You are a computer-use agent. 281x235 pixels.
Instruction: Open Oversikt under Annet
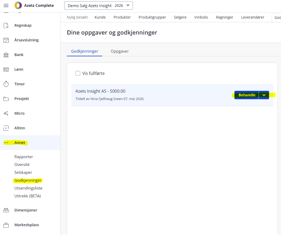coord(22,164)
